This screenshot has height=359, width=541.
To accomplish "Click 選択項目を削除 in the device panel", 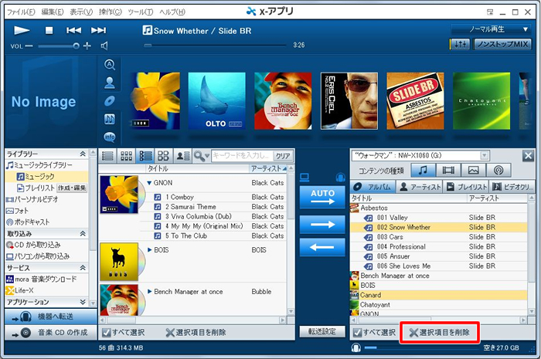I will click(439, 332).
